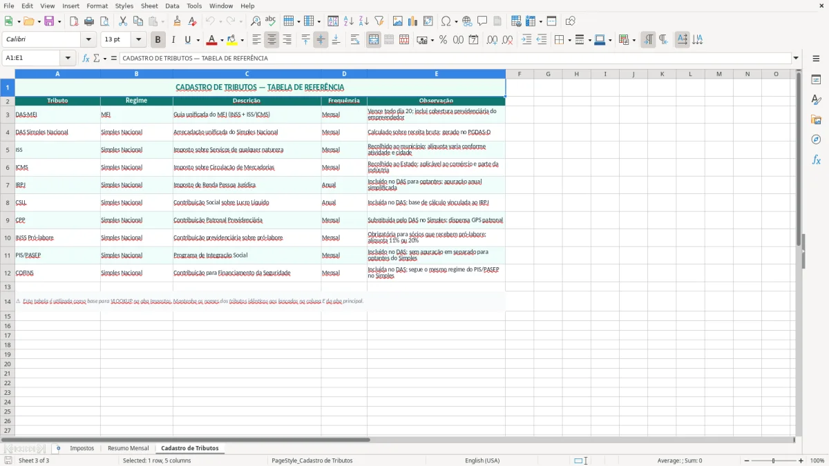
Task: Open the Font Name dropdown
Action: coord(88,40)
